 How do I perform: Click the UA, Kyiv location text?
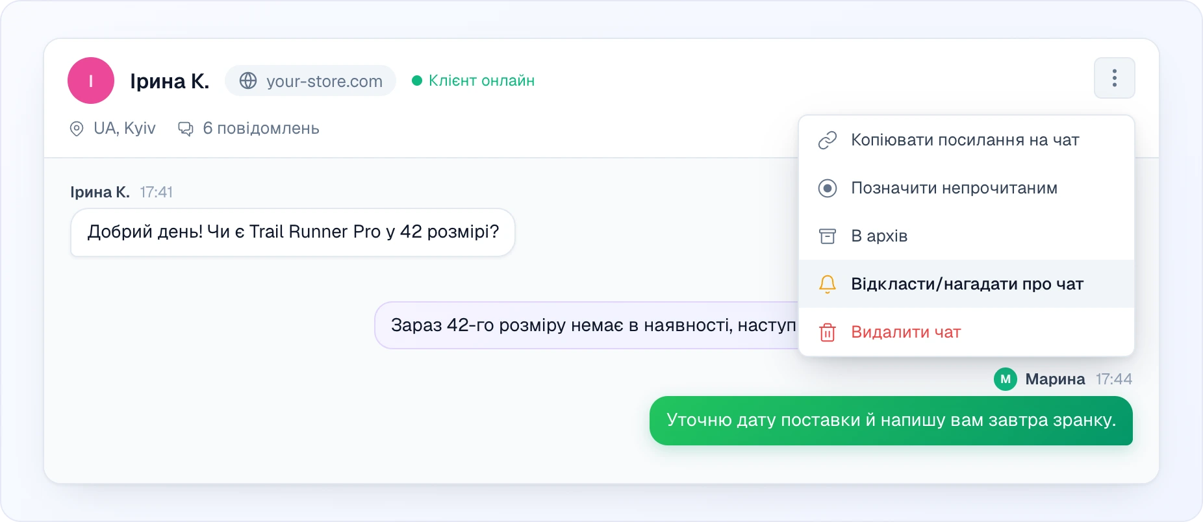[x=125, y=129]
